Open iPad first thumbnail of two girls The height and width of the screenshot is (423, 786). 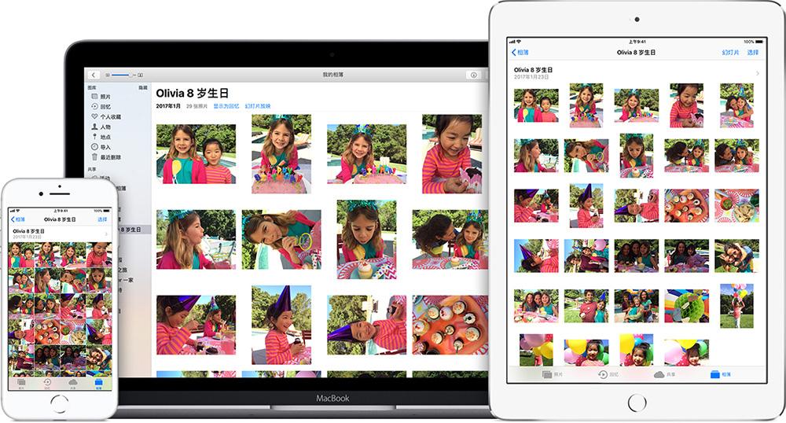tap(536, 105)
